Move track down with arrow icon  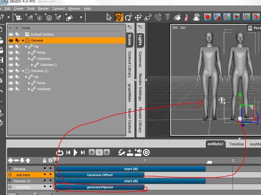coord(22,161)
